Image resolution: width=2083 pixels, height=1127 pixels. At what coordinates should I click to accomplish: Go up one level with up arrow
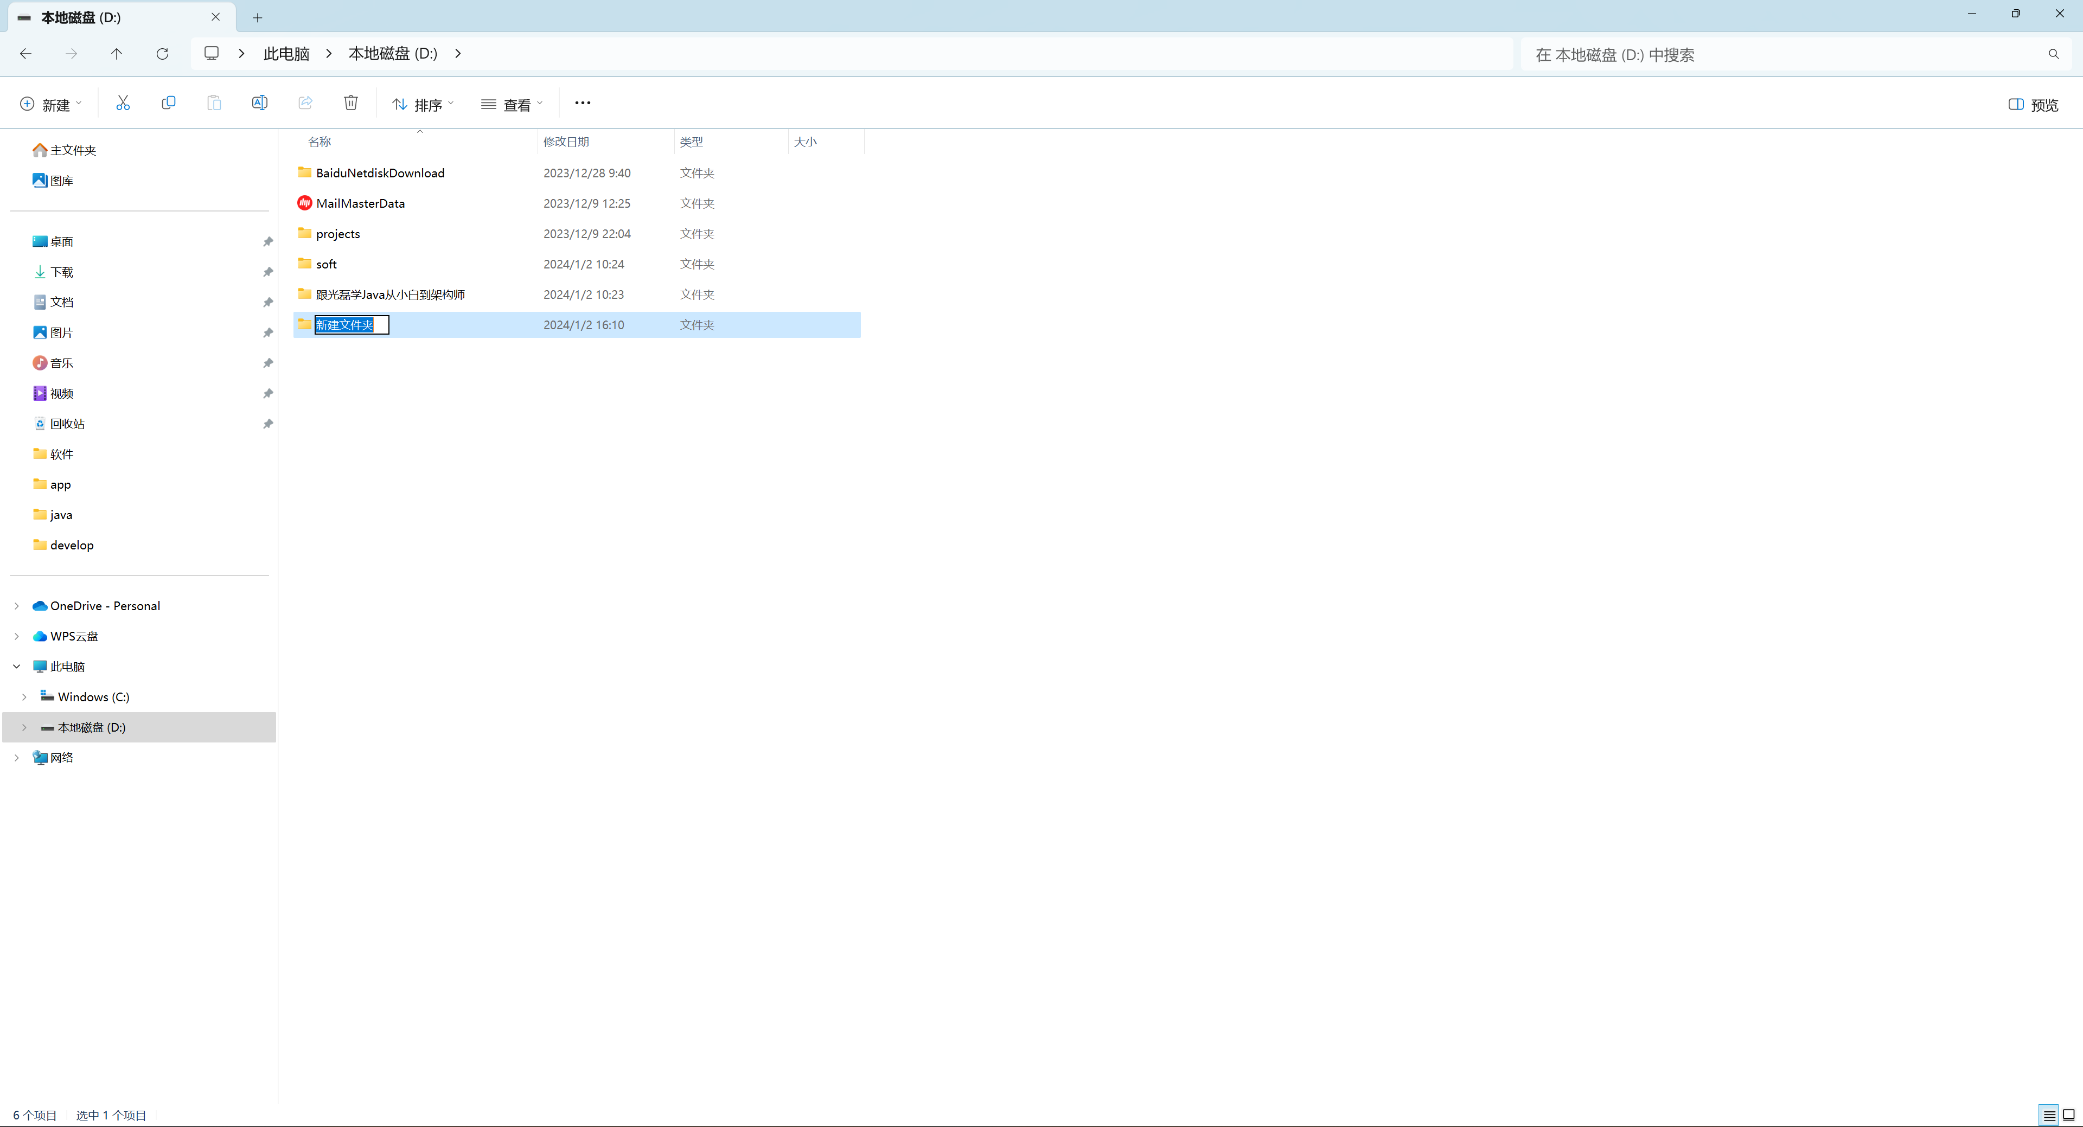pyautogui.click(x=117, y=53)
